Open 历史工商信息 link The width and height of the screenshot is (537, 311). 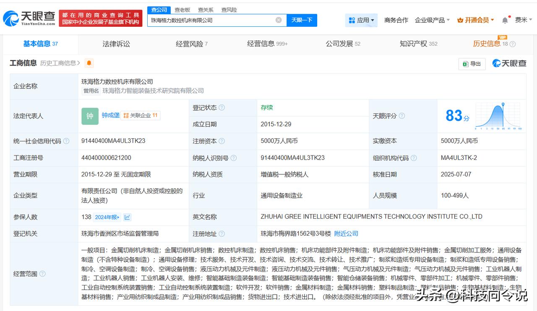point(60,63)
